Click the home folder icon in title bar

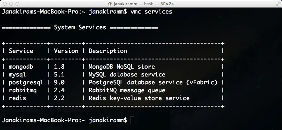[110, 4]
